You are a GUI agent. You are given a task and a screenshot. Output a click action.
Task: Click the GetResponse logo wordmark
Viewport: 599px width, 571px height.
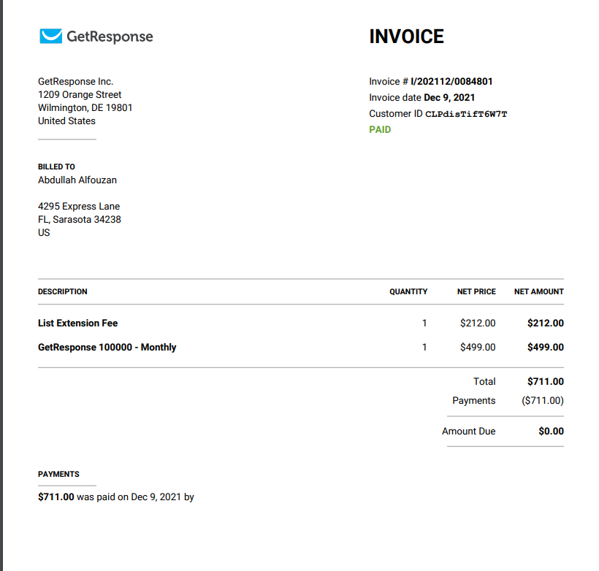point(110,37)
